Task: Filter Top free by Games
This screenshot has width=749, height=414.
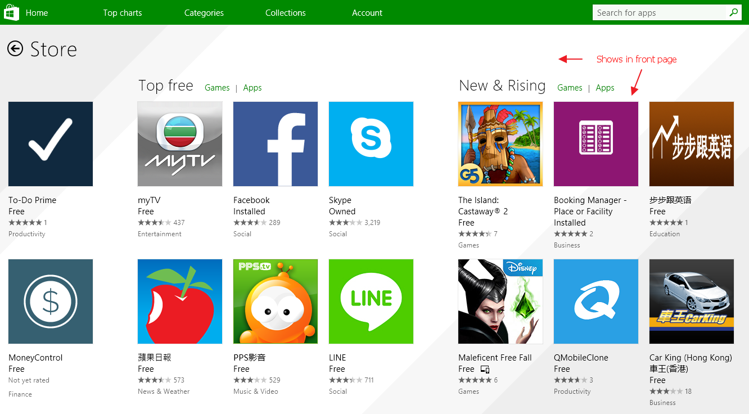Action: coord(217,88)
